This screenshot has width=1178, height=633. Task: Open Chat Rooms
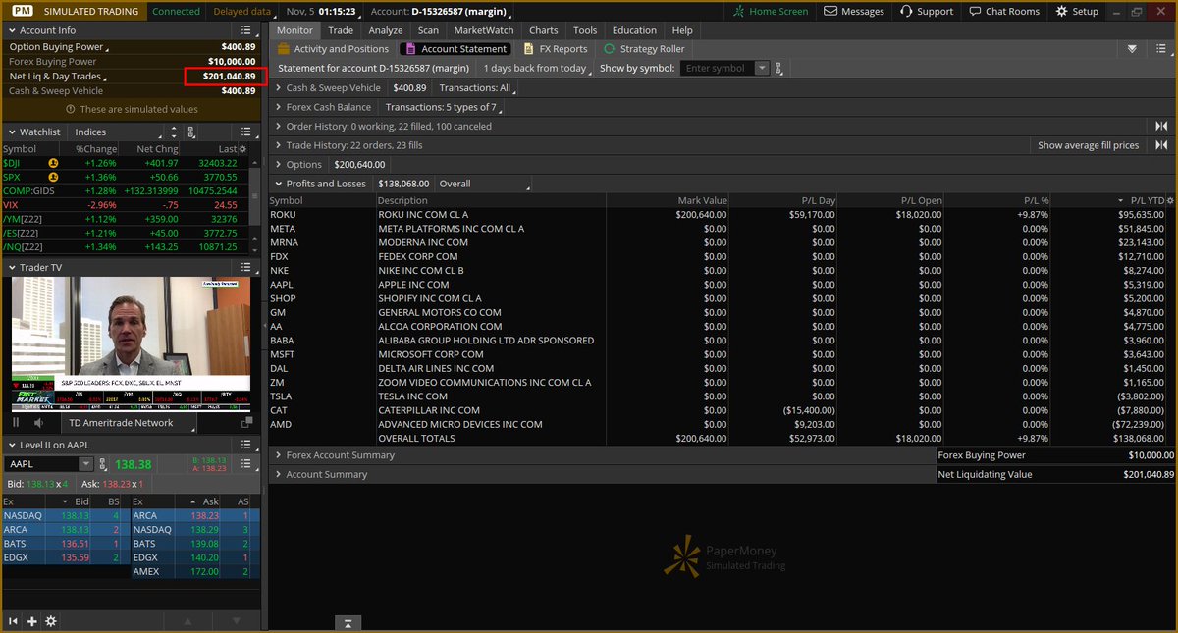[x=1002, y=11]
